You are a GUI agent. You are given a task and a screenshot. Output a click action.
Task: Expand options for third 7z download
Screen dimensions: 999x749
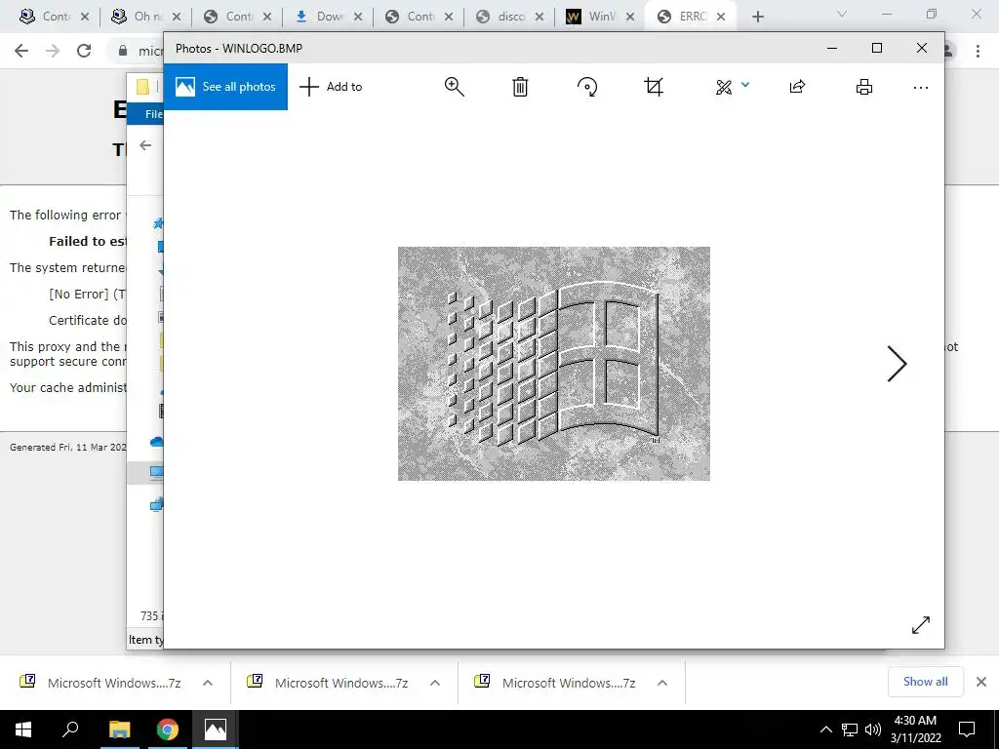pos(662,683)
